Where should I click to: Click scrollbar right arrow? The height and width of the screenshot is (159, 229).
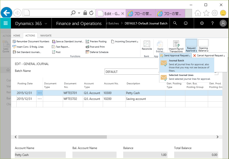(x=218, y=137)
